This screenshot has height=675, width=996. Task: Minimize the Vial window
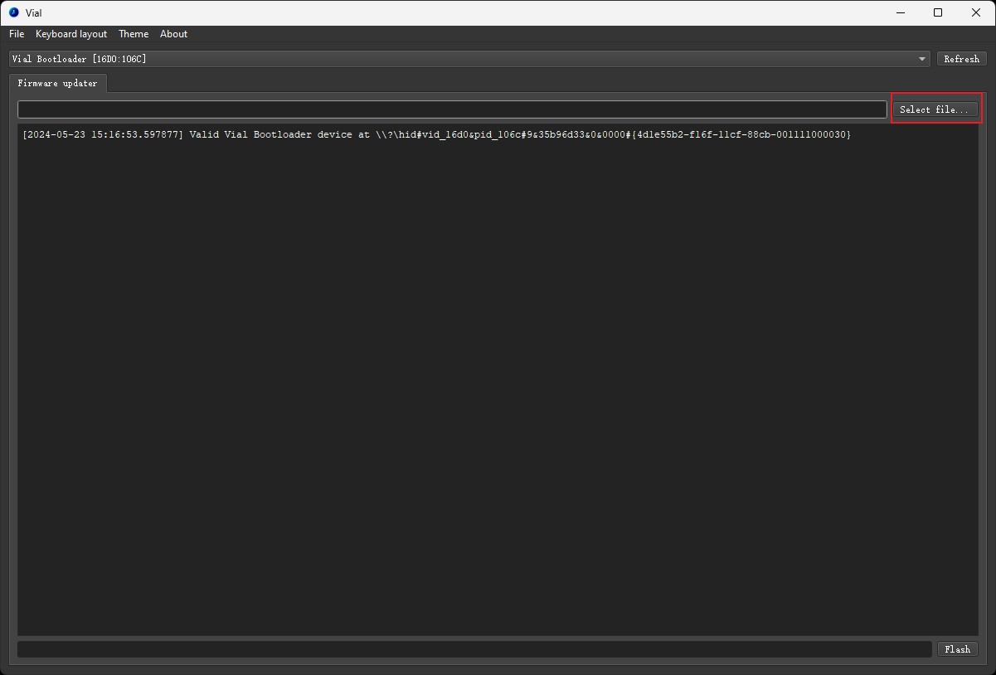pos(901,12)
